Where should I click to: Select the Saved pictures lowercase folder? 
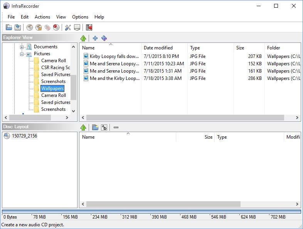(56, 102)
